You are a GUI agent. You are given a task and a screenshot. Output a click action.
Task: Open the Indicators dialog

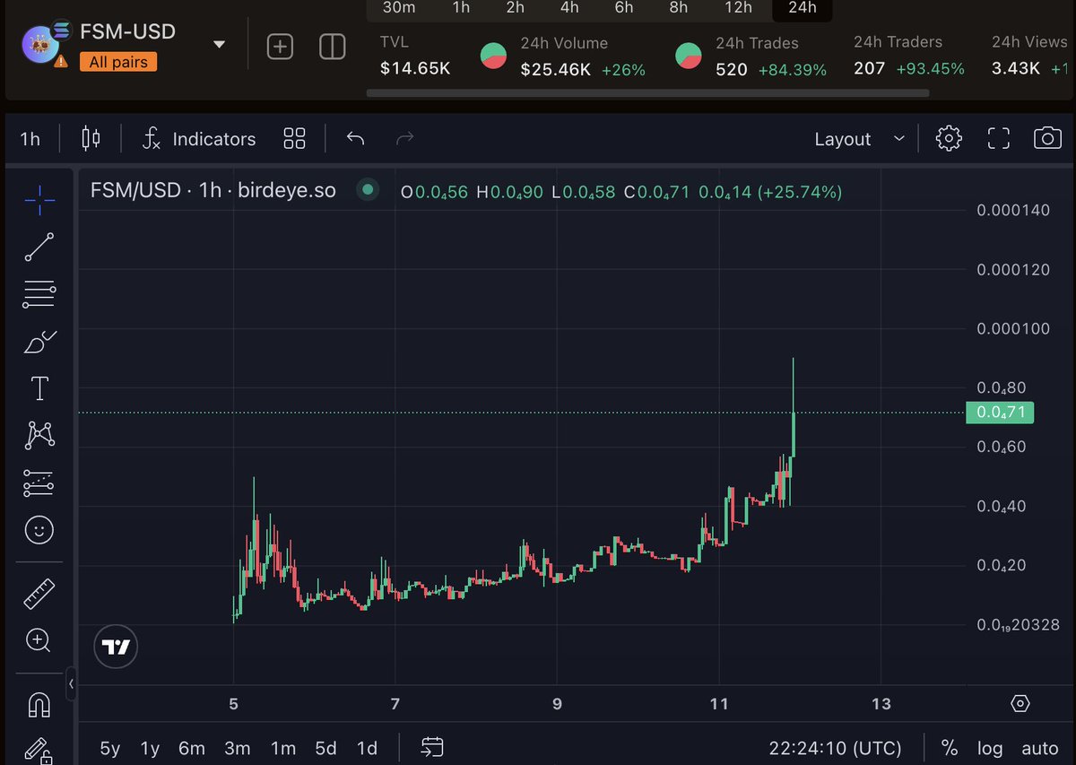199,139
